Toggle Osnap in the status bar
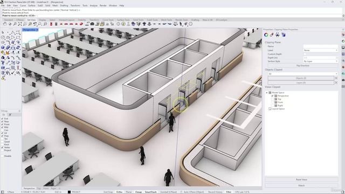Image resolution: width=345 pixels, height=194 pixels. click(x=139, y=192)
